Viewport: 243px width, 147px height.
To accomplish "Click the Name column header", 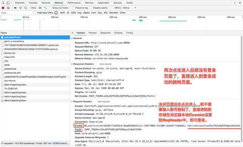I will (35, 33).
